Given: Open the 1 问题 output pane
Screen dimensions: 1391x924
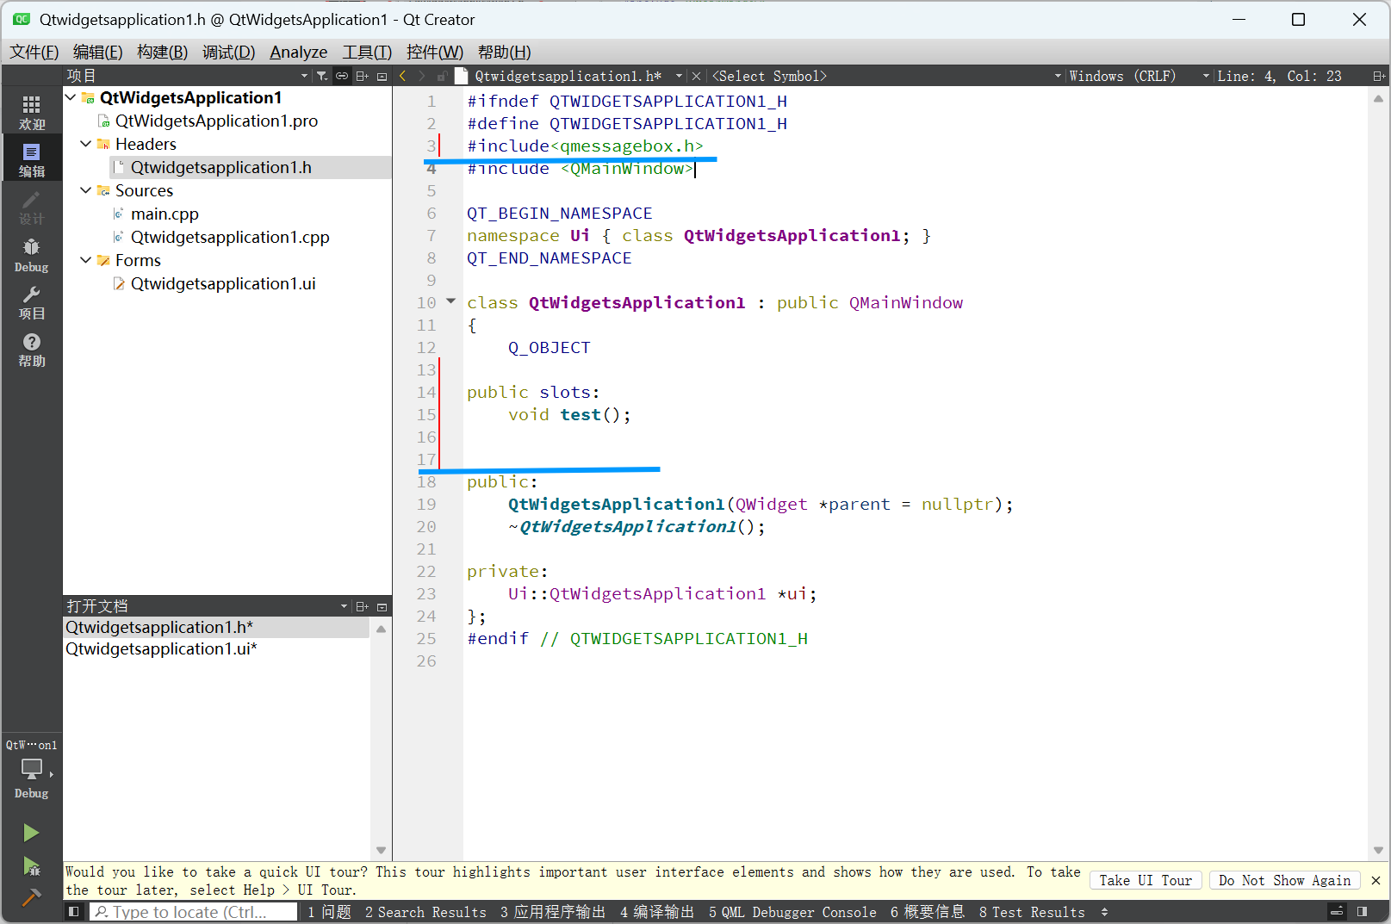Looking at the screenshot, I should click(329, 912).
